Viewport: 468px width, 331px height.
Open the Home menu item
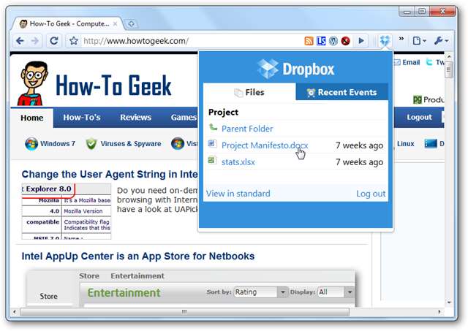(32, 118)
